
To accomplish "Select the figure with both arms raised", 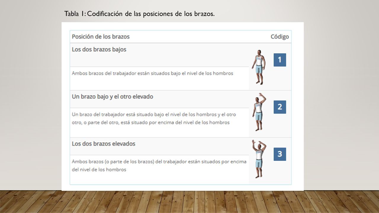I will pos(259,159).
